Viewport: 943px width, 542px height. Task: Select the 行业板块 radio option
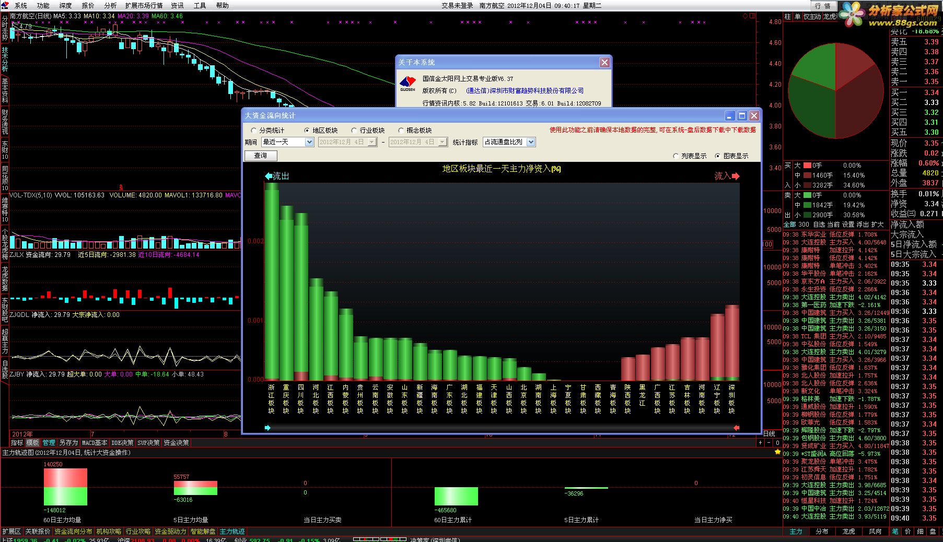(368, 130)
